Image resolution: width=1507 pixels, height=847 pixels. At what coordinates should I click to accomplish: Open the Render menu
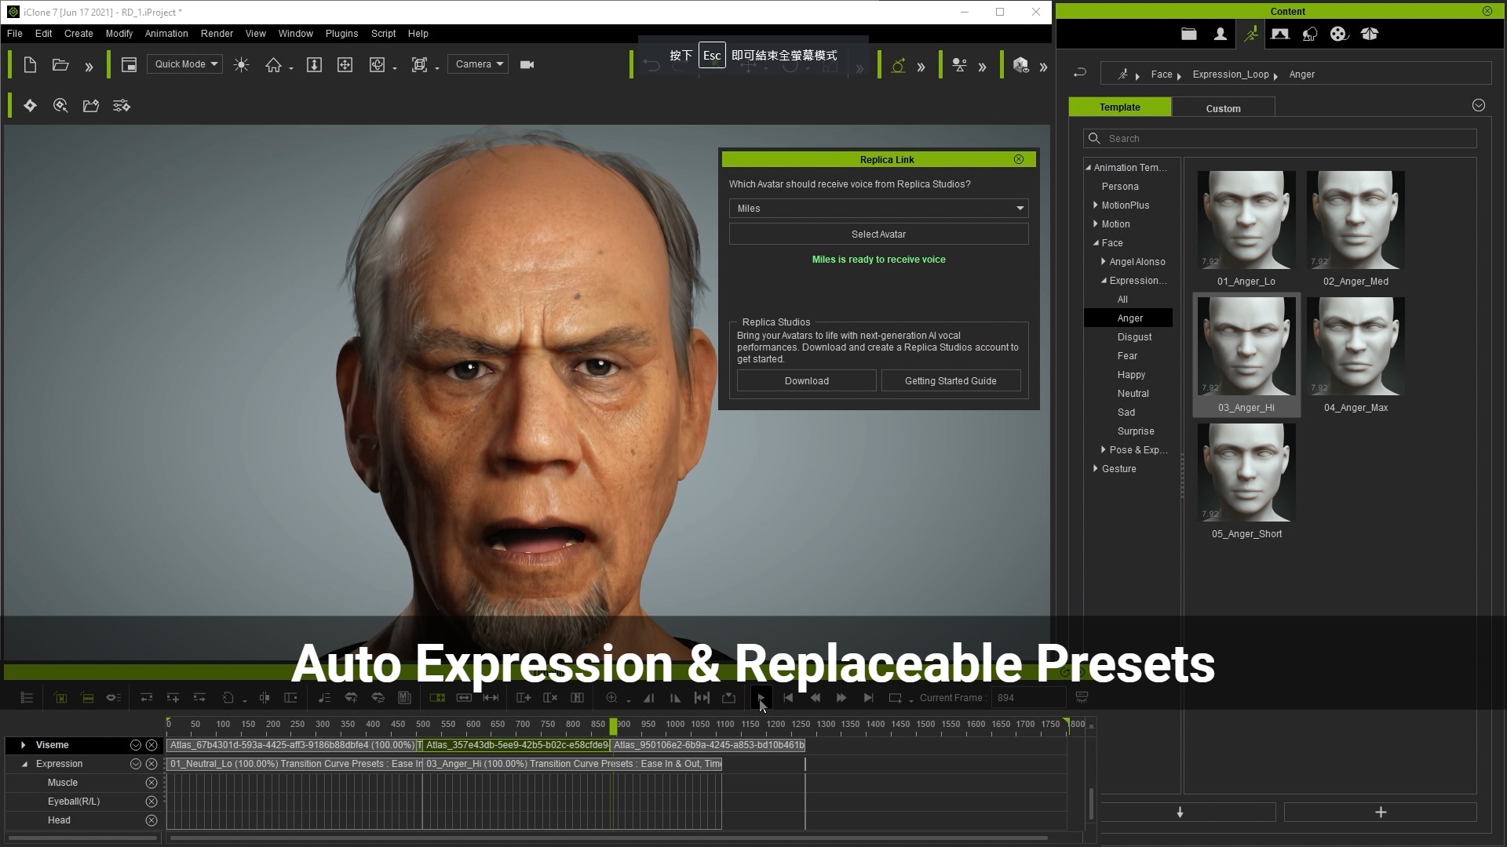217,34
